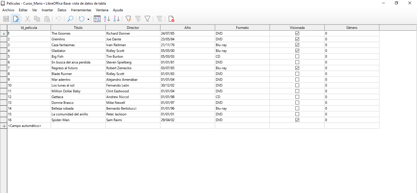Sort ascending A to Z
This screenshot has width=417, height=193.
click(x=107, y=19)
